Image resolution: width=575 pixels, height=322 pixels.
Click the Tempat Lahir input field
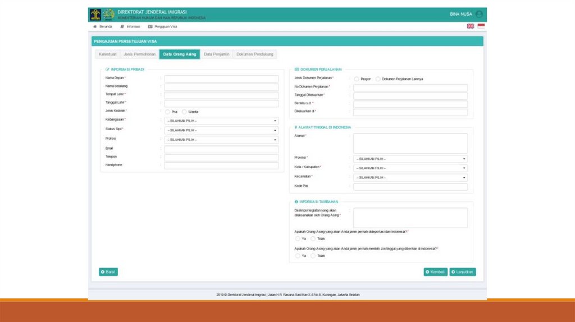[221, 95]
